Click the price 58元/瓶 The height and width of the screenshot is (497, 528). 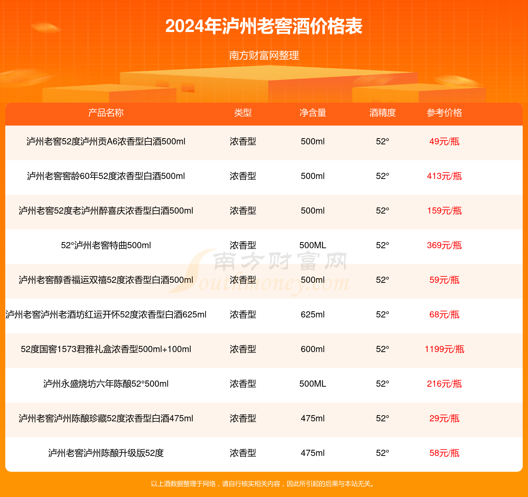point(444,453)
